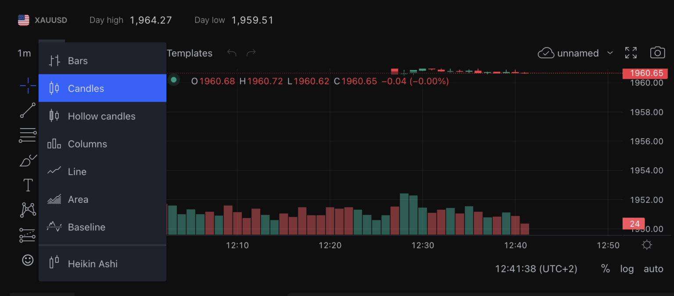The width and height of the screenshot is (674, 296).
Task: Take a chart snapshot with the camera icon
Action: coord(657,53)
